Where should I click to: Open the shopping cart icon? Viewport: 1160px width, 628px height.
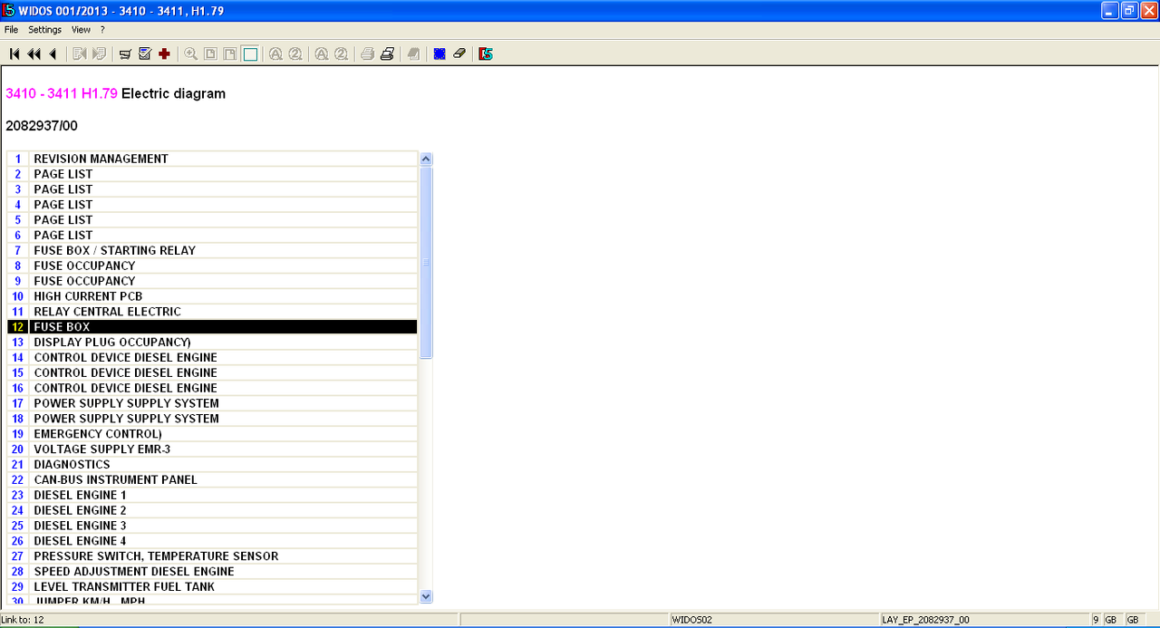tap(125, 54)
